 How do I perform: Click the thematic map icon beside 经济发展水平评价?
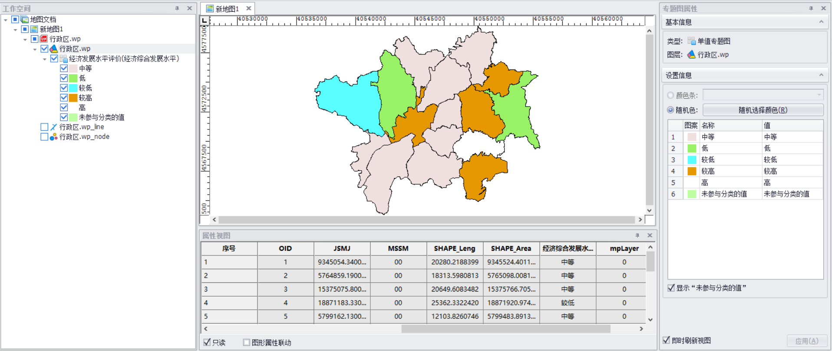[63, 59]
